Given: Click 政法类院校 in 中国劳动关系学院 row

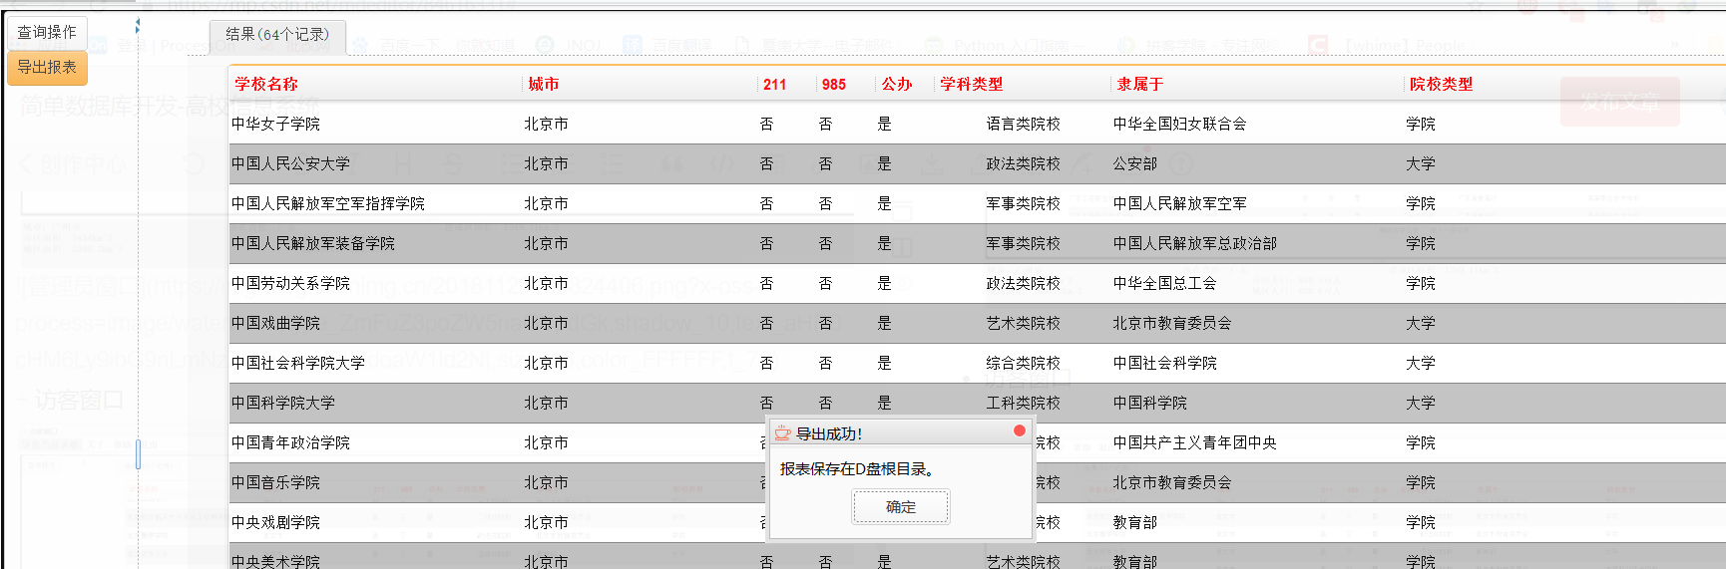Looking at the screenshot, I should pos(1023,284).
